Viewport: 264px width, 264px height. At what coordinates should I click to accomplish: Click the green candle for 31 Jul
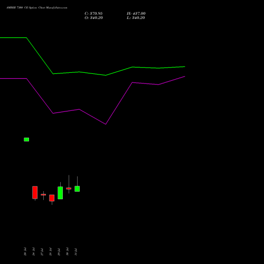pyautogui.click(x=77, y=188)
